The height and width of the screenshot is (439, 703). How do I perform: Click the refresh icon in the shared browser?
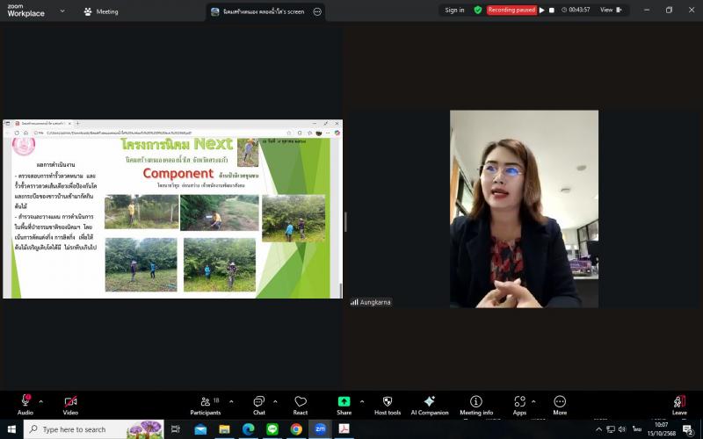click(17, 133)
